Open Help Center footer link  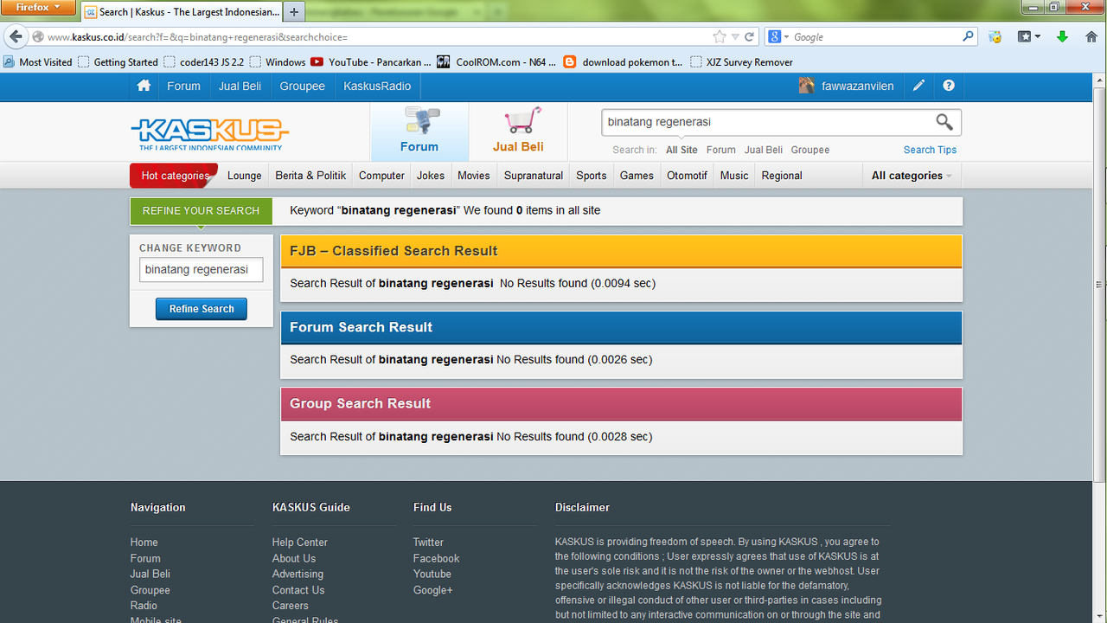299,543
